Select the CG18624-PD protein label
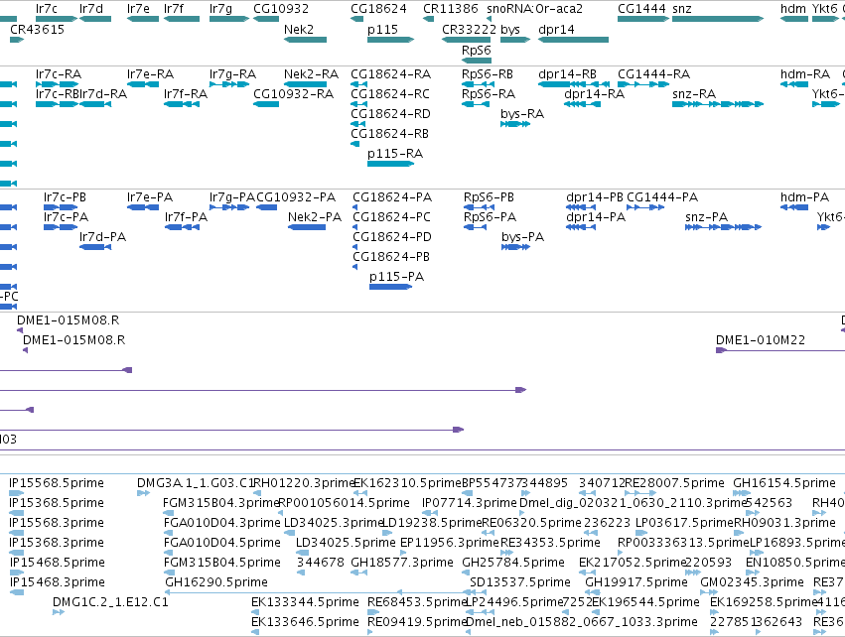 coord(392,237)
